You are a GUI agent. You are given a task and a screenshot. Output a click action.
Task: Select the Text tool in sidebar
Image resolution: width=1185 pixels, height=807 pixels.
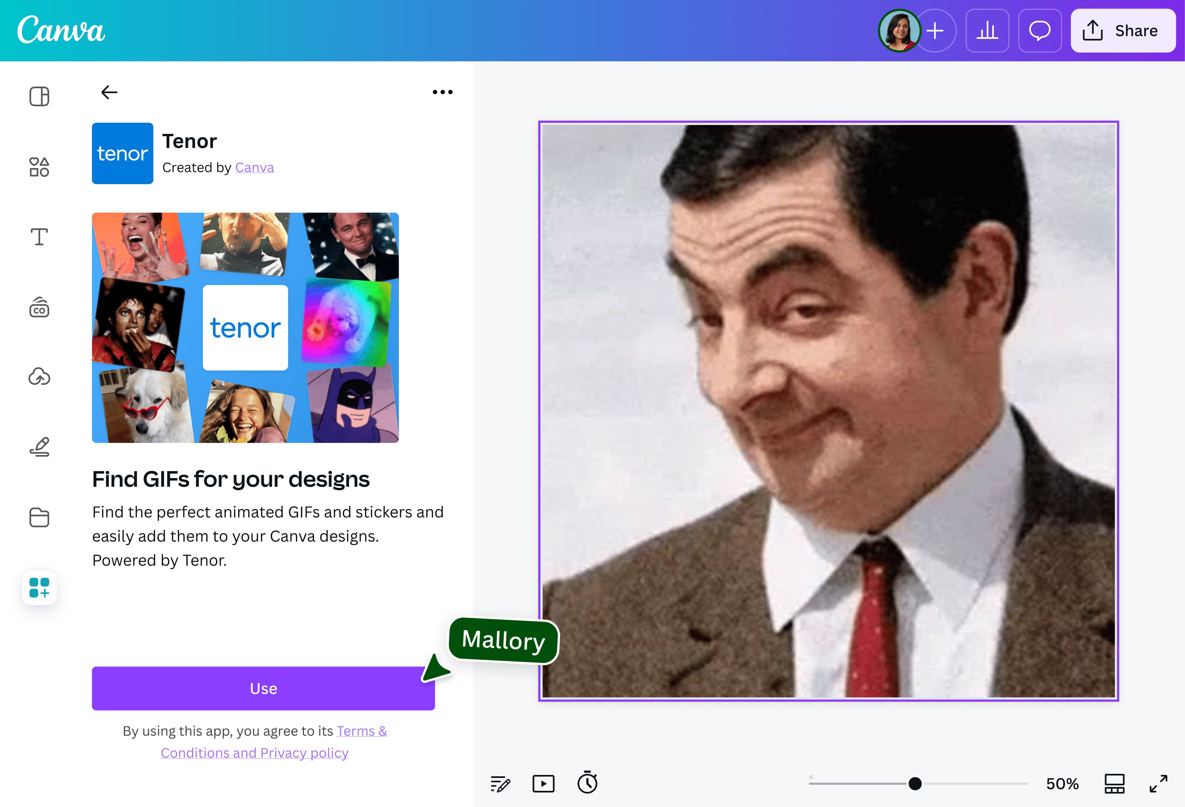(39, 237)
